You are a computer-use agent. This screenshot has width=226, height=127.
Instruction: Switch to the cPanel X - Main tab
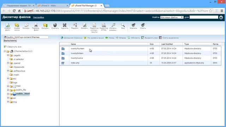[x=53, y=6]
